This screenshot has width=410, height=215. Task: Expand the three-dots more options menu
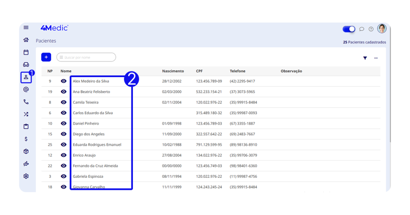click(x=376, y=58)
